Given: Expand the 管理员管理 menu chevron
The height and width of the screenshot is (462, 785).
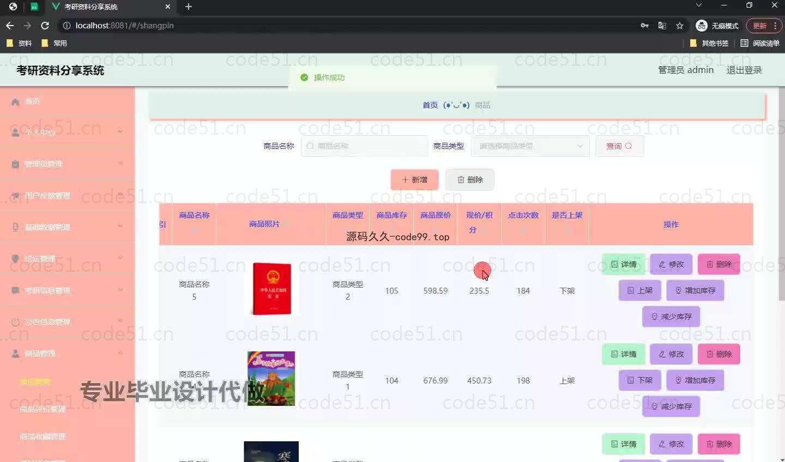Looking at the screenshot, I should pyautogui.click(x=120, y=163).
